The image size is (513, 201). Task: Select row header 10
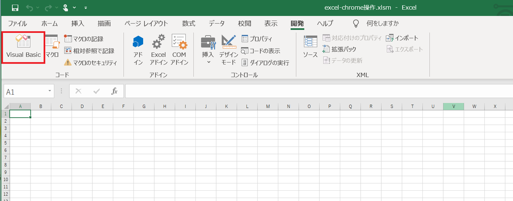pos(6,180)
